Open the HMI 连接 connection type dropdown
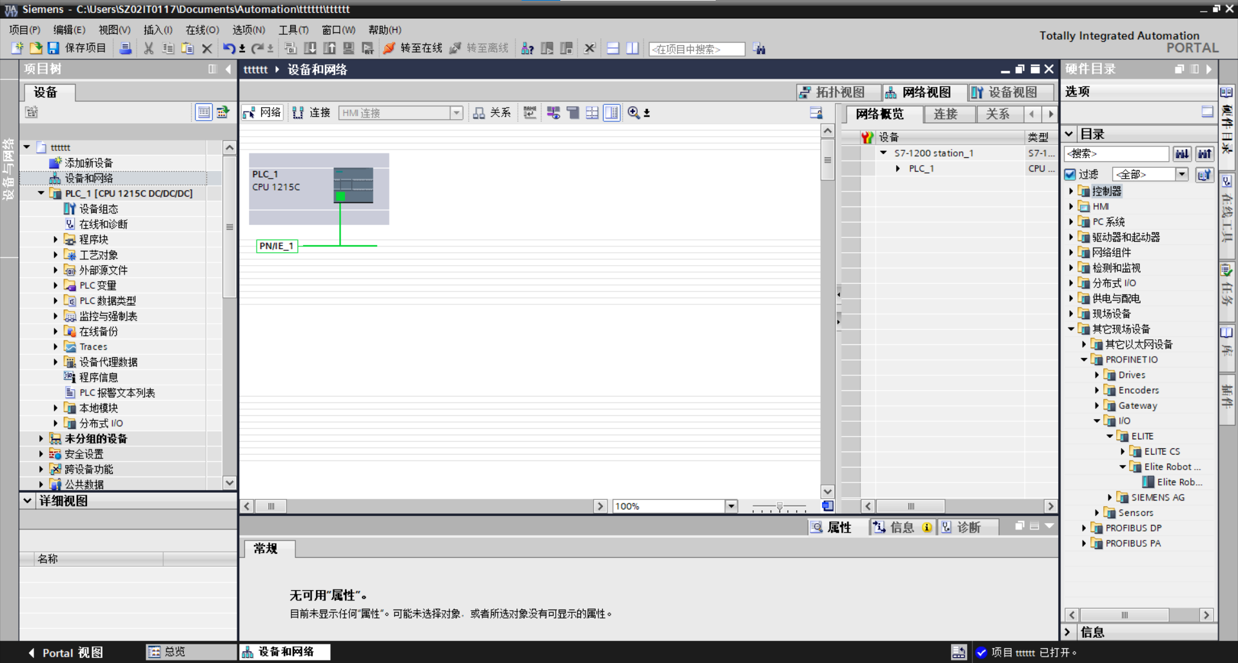 [x=457, y=113]
